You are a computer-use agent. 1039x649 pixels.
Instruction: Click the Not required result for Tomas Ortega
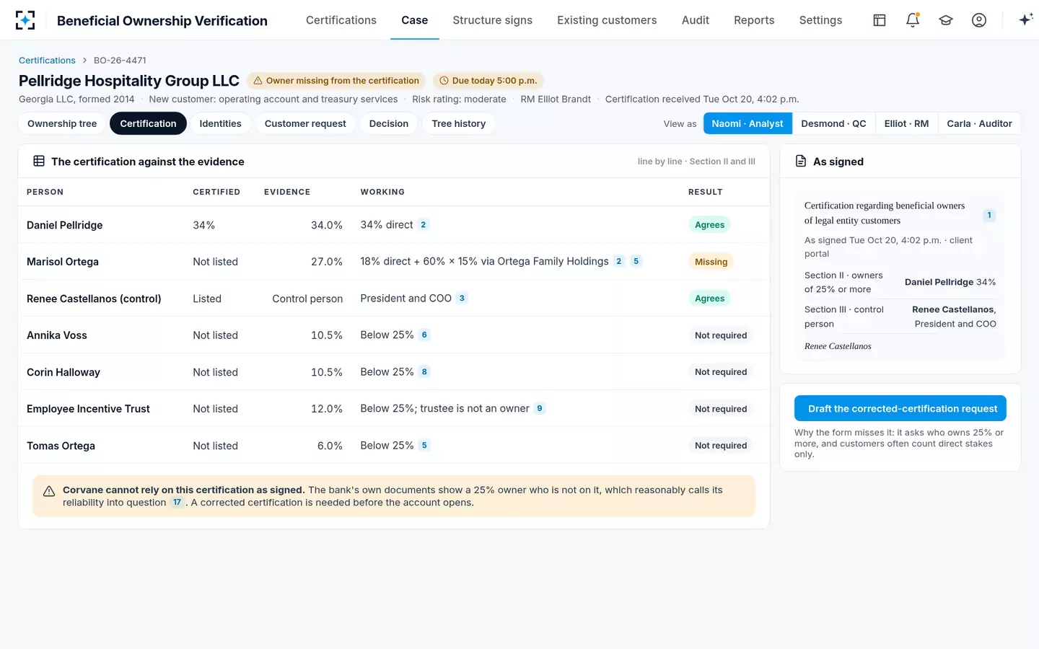click(x=721, y=446)
